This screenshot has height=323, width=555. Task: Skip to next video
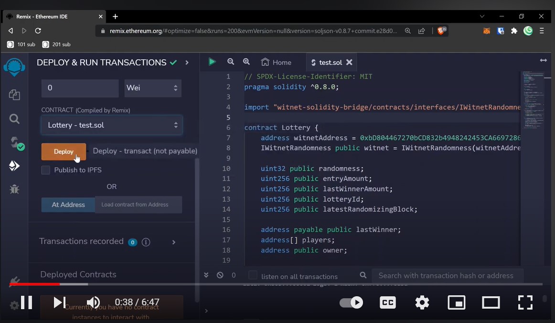point(59,302)
